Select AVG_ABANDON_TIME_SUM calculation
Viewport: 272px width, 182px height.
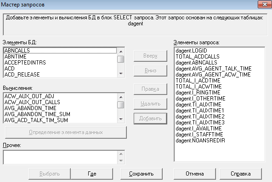coord(60,114)
